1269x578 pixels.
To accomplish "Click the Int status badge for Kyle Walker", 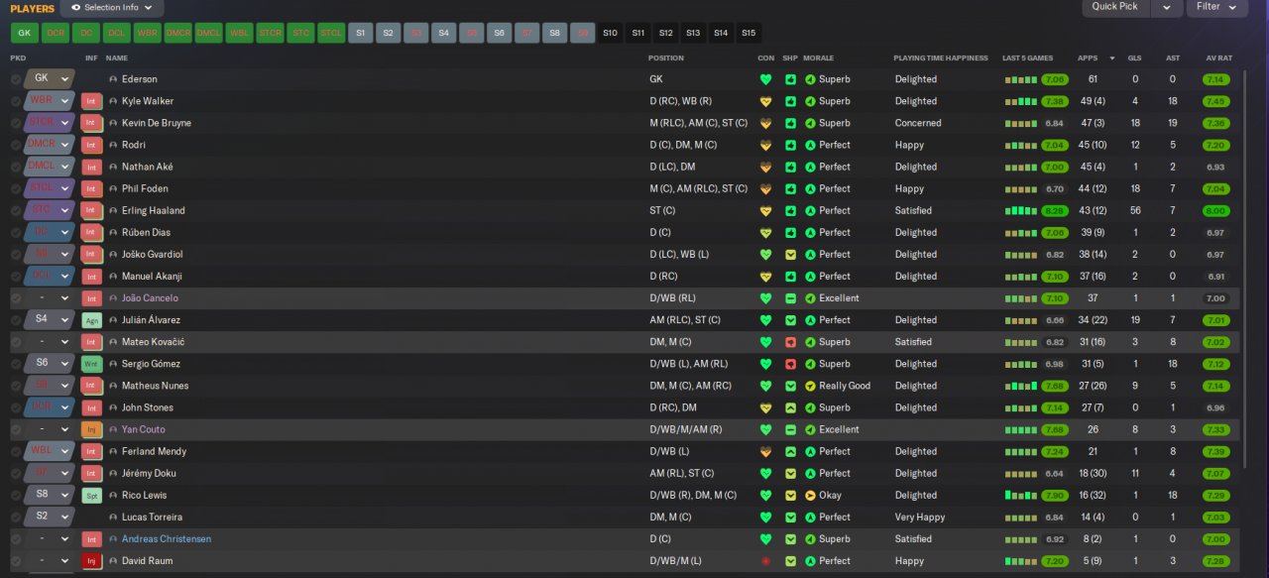I will tap(92, 101).
